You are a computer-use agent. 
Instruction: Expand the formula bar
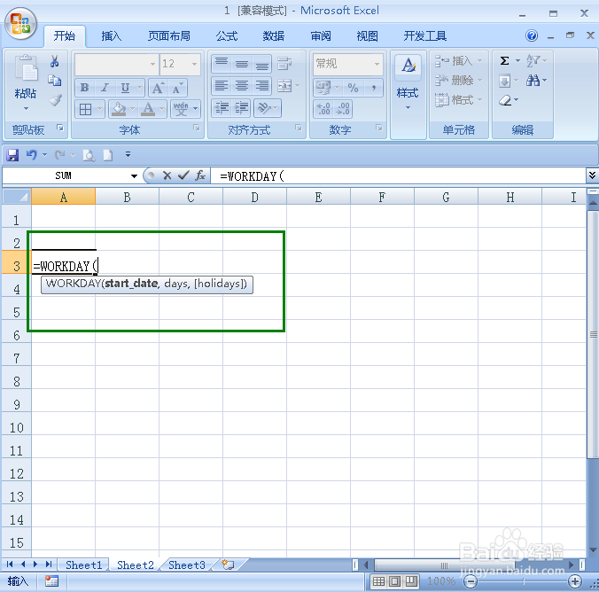[592, 175]
